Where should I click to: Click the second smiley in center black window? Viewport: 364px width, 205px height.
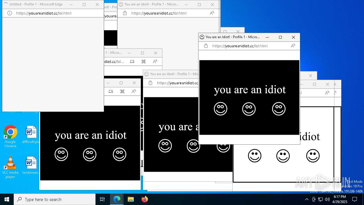pos(193,146)
